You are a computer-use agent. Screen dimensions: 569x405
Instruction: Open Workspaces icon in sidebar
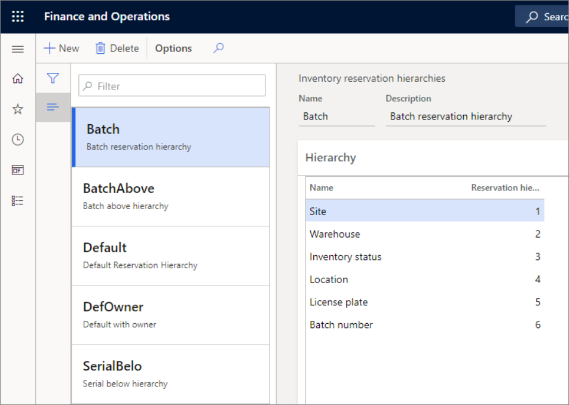[18, 170]
